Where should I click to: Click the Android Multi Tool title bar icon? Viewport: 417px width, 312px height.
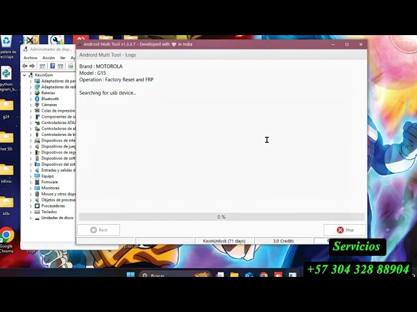pyautogui.click(x=79, y=44)
